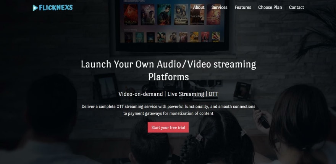Click the Flicknexs logo
336x164 pixels.
coord(53,8)
